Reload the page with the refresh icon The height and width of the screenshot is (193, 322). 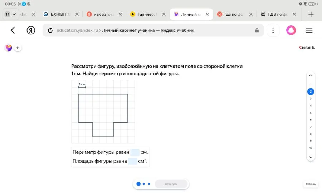point(50,30)
